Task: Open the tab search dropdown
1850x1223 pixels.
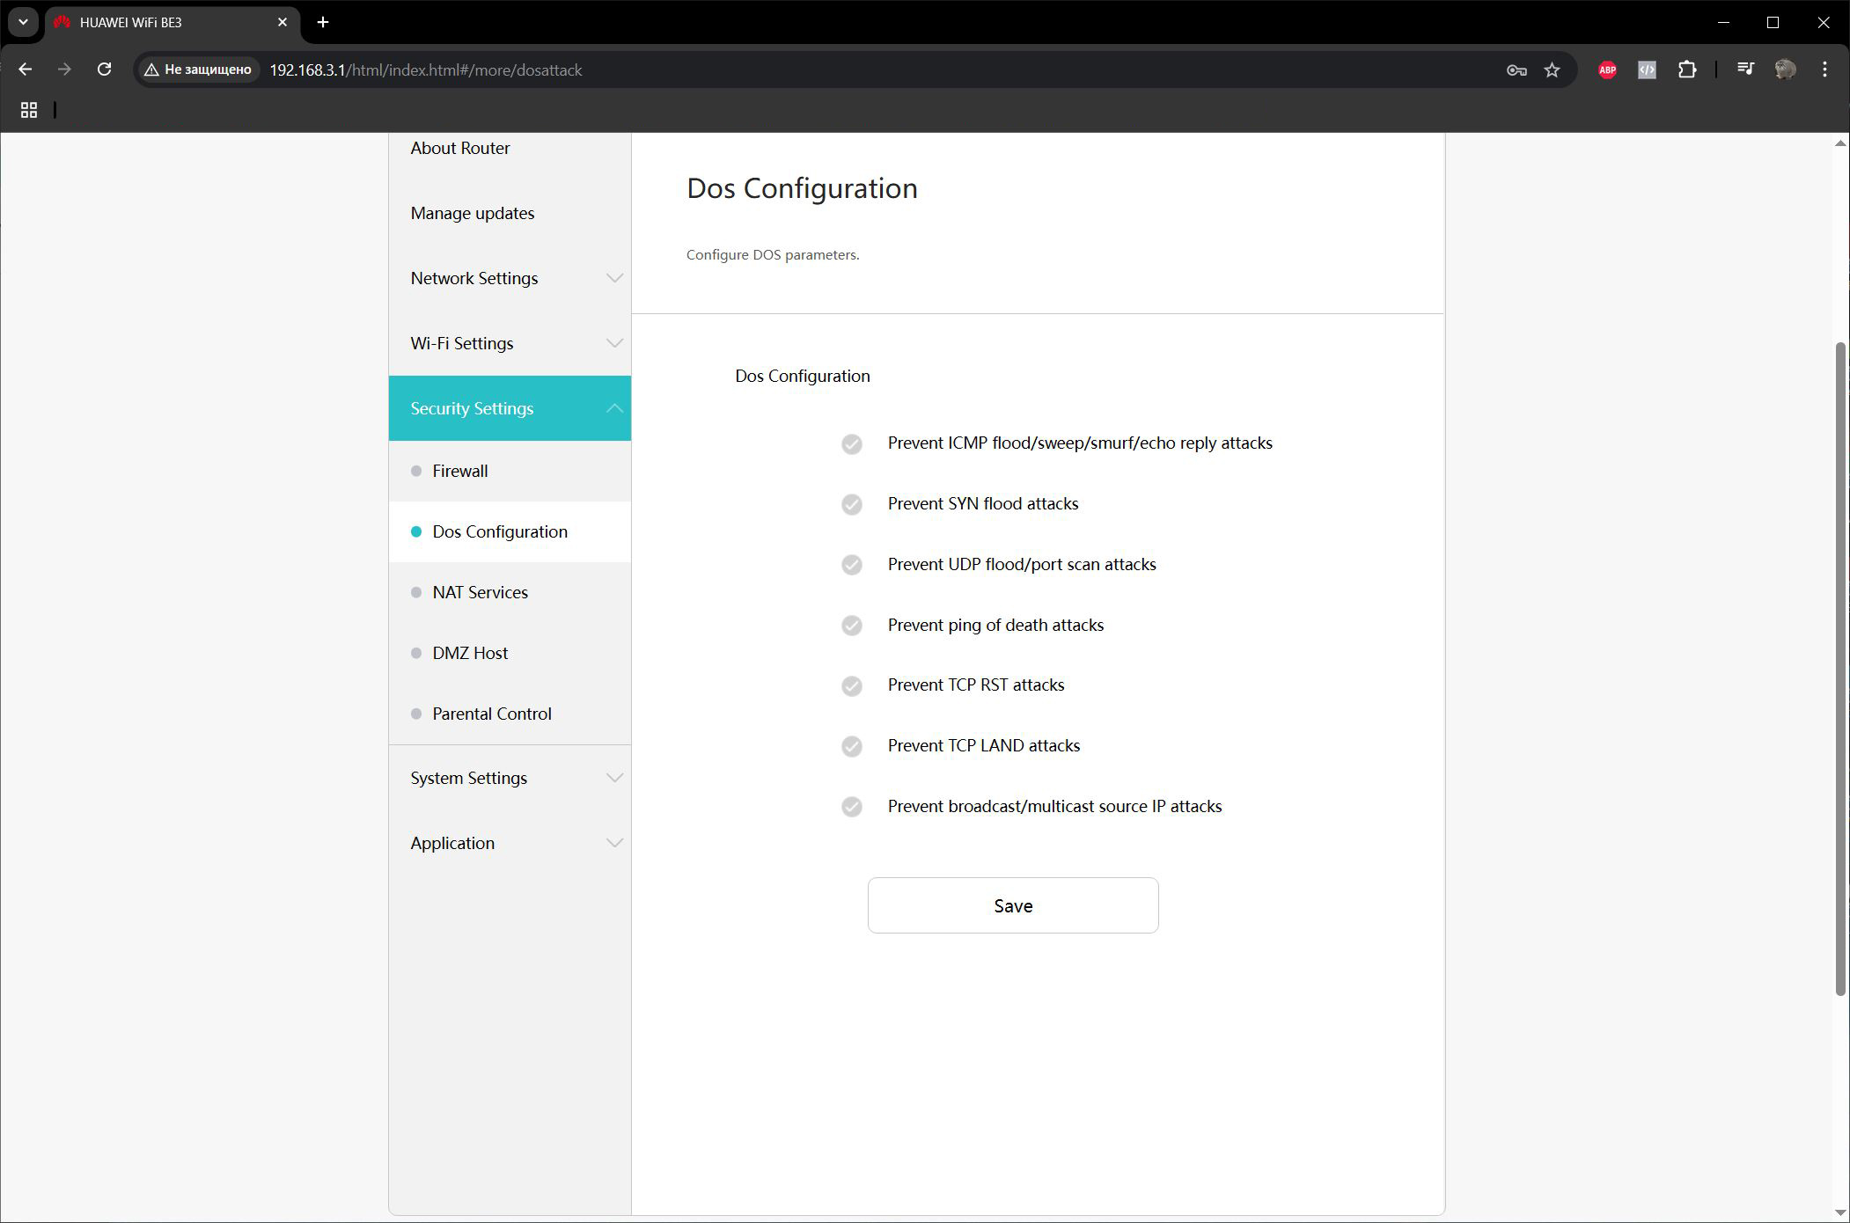Action: tap(24, 22)
